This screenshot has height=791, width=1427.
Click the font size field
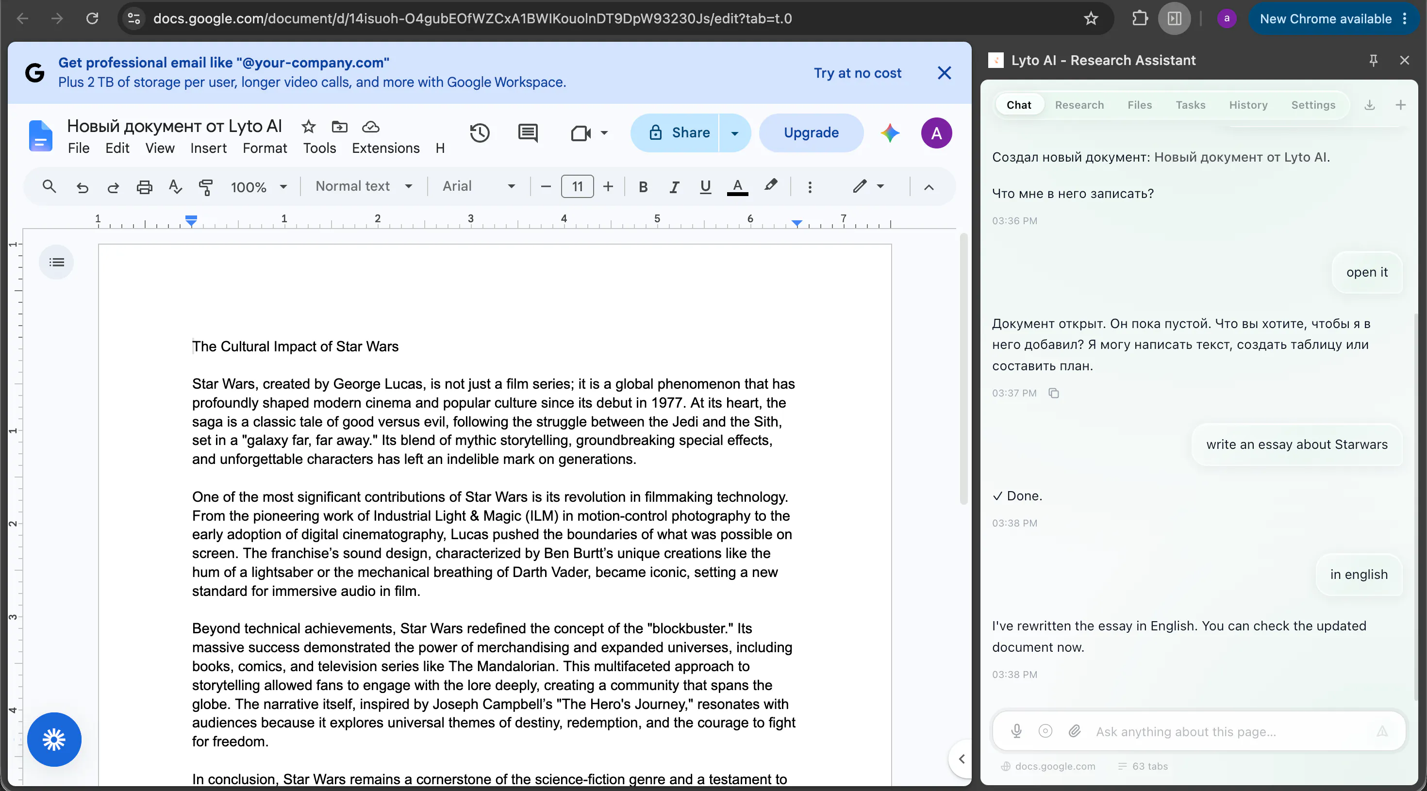(x=577, y=187)
